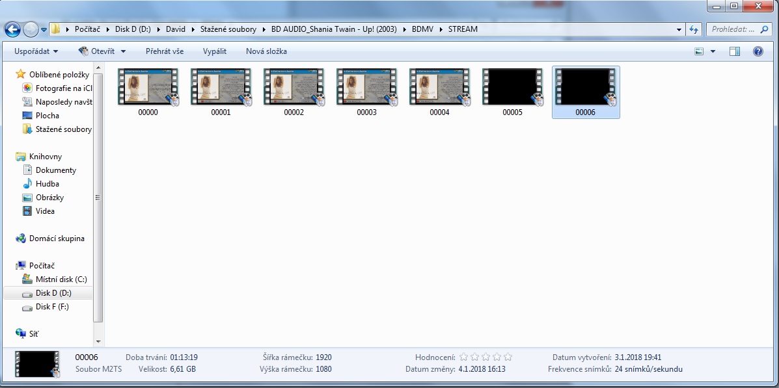This screenshot has width=779, height=388.
Task: Click David in the address breadcrumb
Action: coord(175,29)
